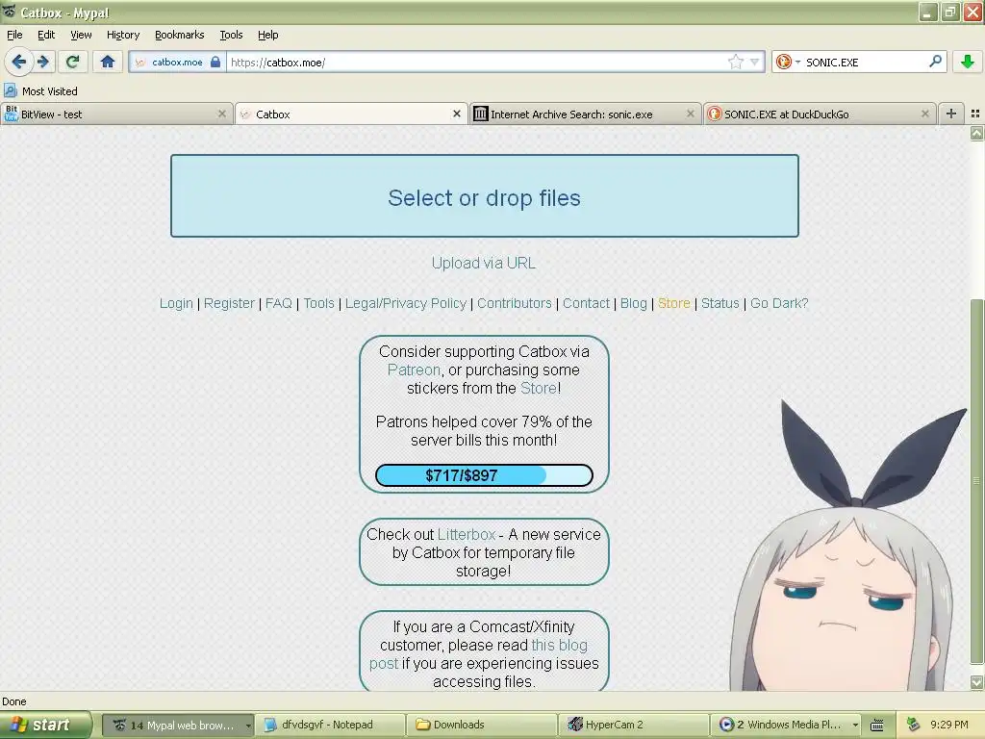Open the Upload via URL link
Viewport: 985px width, 739px height.
484,264
